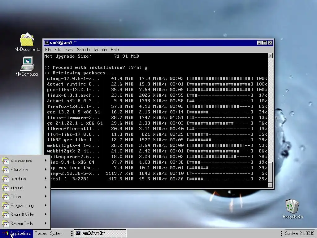Click the lib32-gcc-libs-1... download row
317x238 pixels.
click(157, 140)
